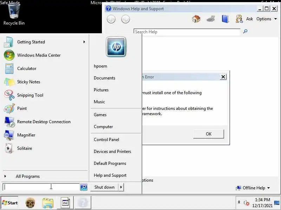Click the Shut down button
The width and height of the screenshot is (281, 210).
pos(104,187)
